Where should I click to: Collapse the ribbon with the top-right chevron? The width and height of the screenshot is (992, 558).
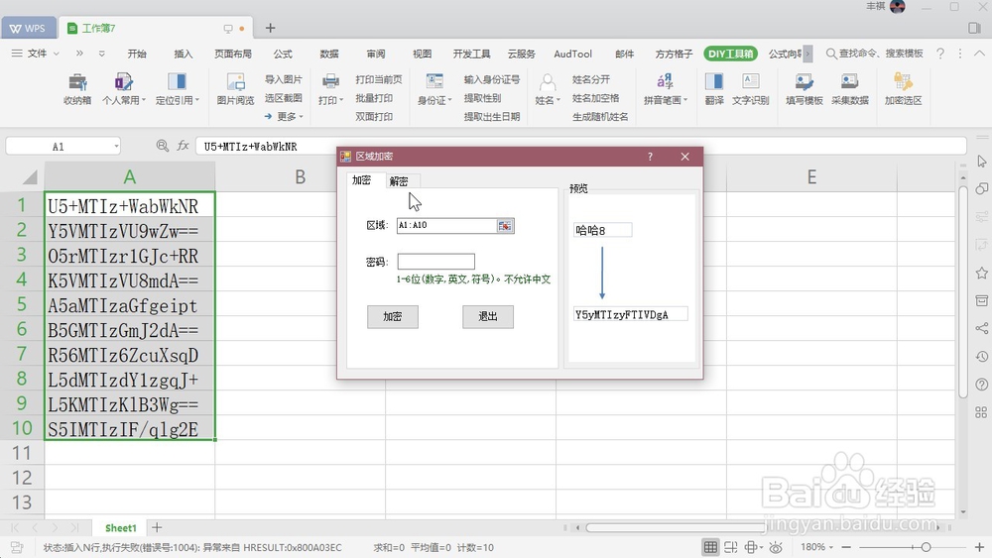point(979,54)
